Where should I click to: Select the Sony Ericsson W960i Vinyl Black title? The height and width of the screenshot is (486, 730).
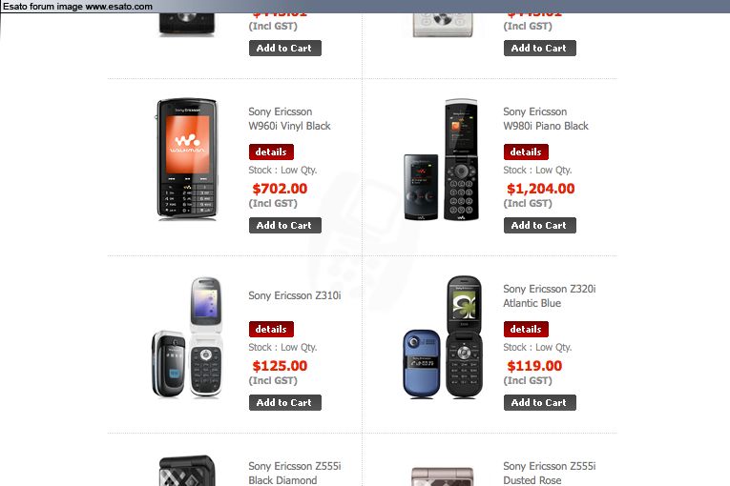pyautogui.click(x=289, y=119)
